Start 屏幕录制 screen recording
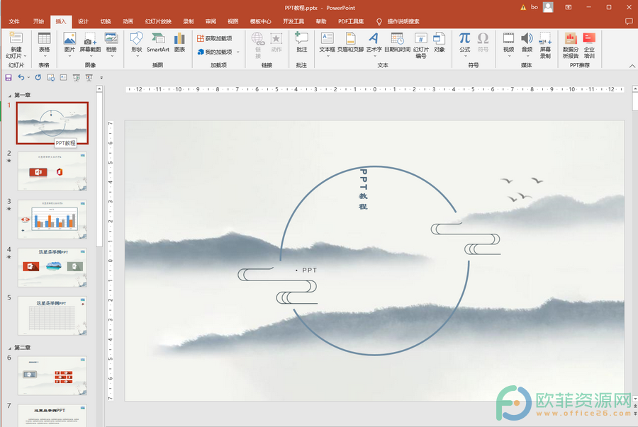This screenshot has width=638, height=427. pos(545,45)
